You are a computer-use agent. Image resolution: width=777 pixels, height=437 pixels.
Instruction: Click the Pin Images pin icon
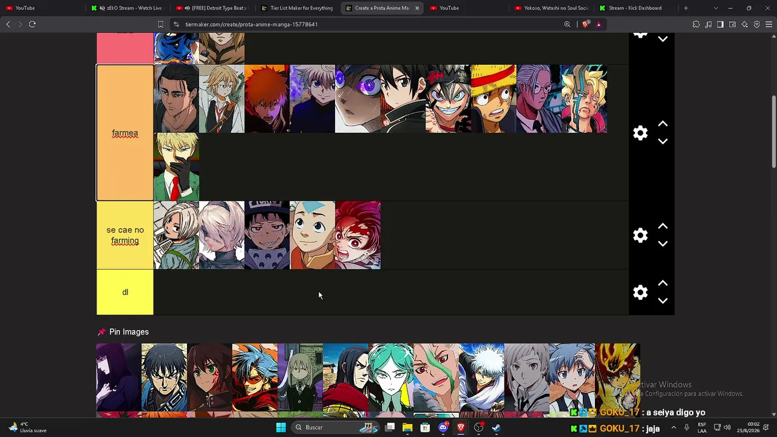101,332
